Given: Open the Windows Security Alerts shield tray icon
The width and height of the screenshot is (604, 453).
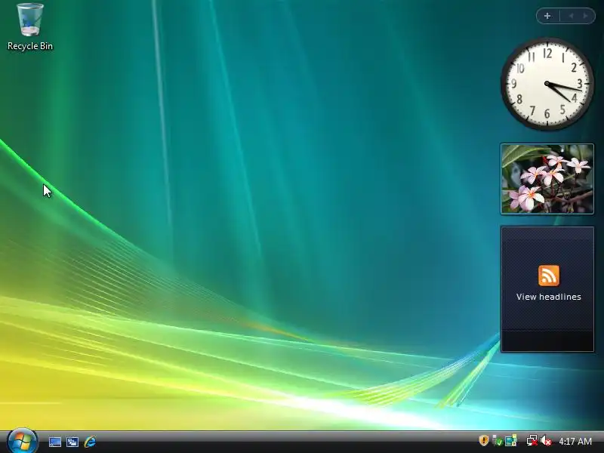Looking at the screenshot, I should [x=484, y=440].
